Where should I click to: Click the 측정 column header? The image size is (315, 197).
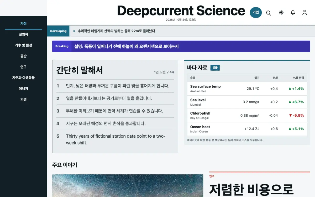[193, 78]
